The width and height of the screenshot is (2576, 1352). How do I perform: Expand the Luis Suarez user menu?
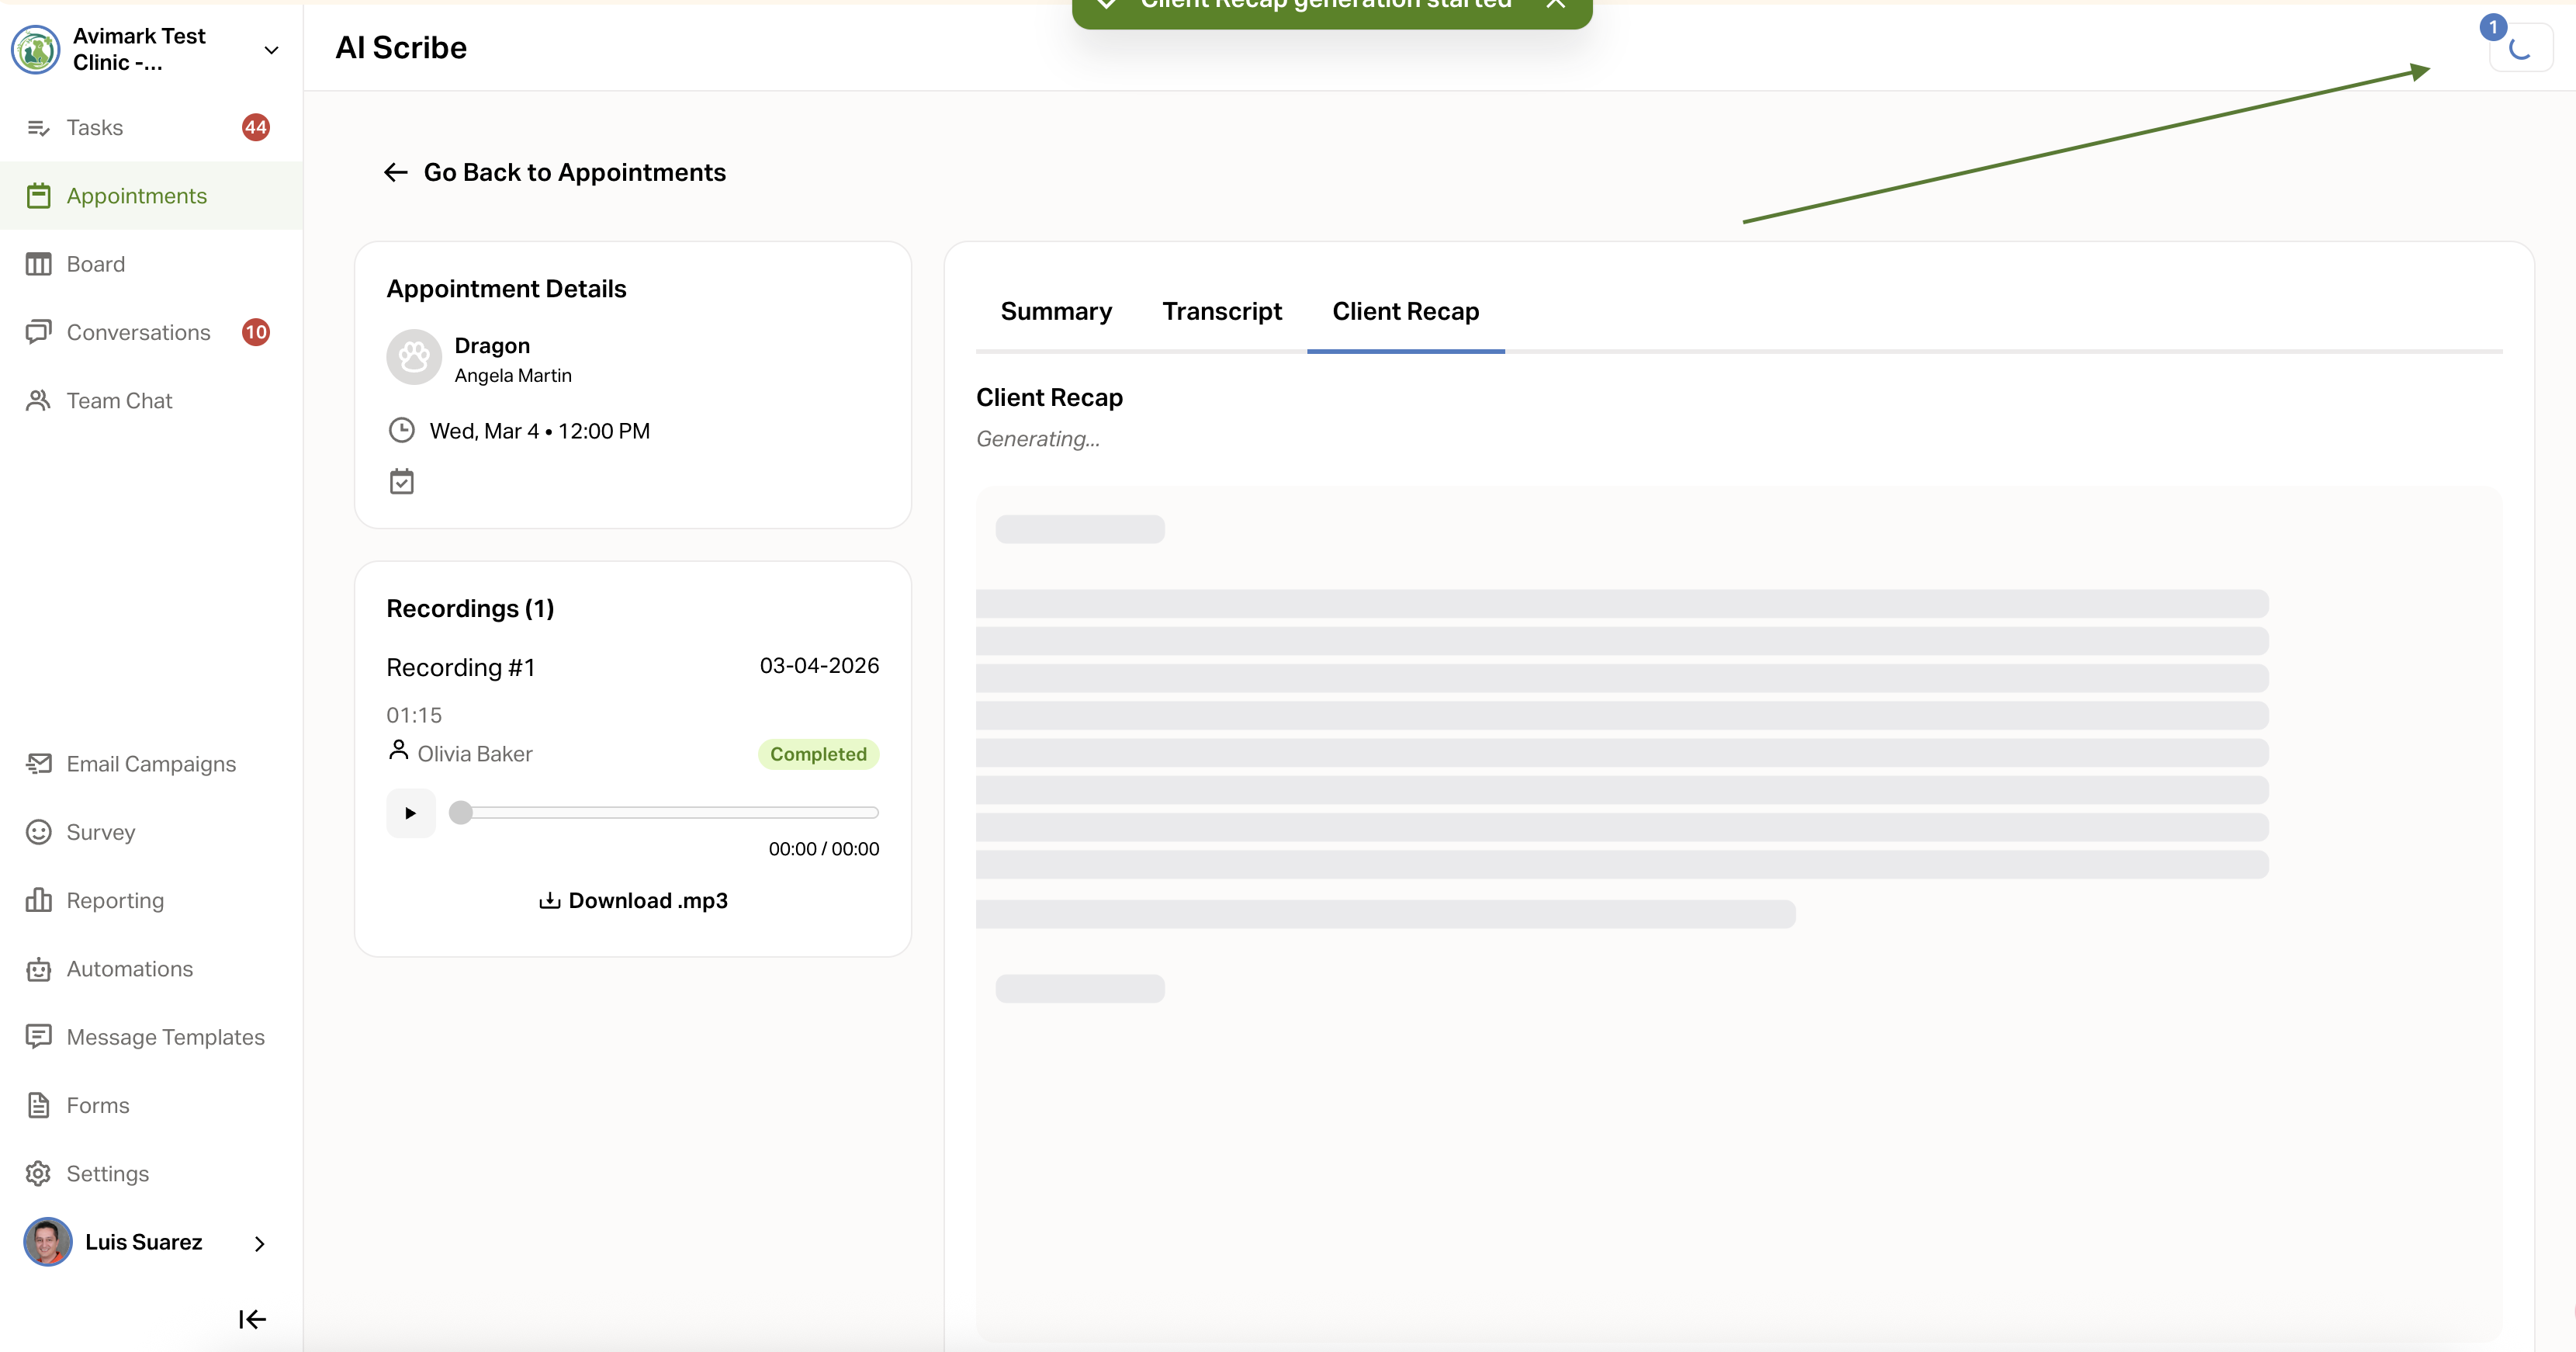259,1243
